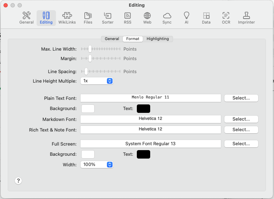Open the RSS preferences pane
The width and height of the screenshot is (274, 199).
[x=127, y=18]
